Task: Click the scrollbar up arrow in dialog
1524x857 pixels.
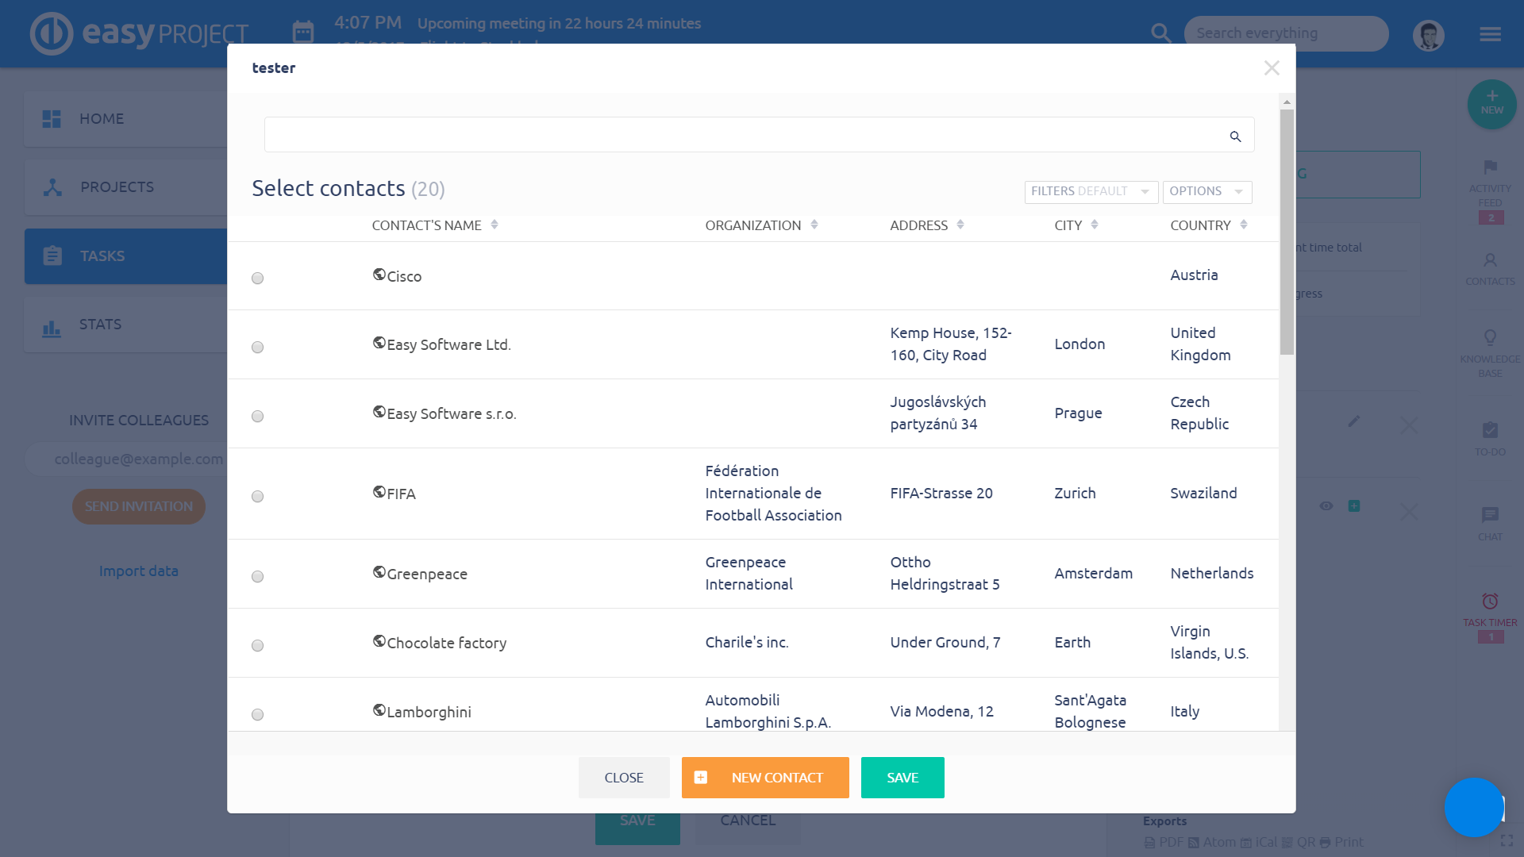Action: click(x=1287, y=102)
